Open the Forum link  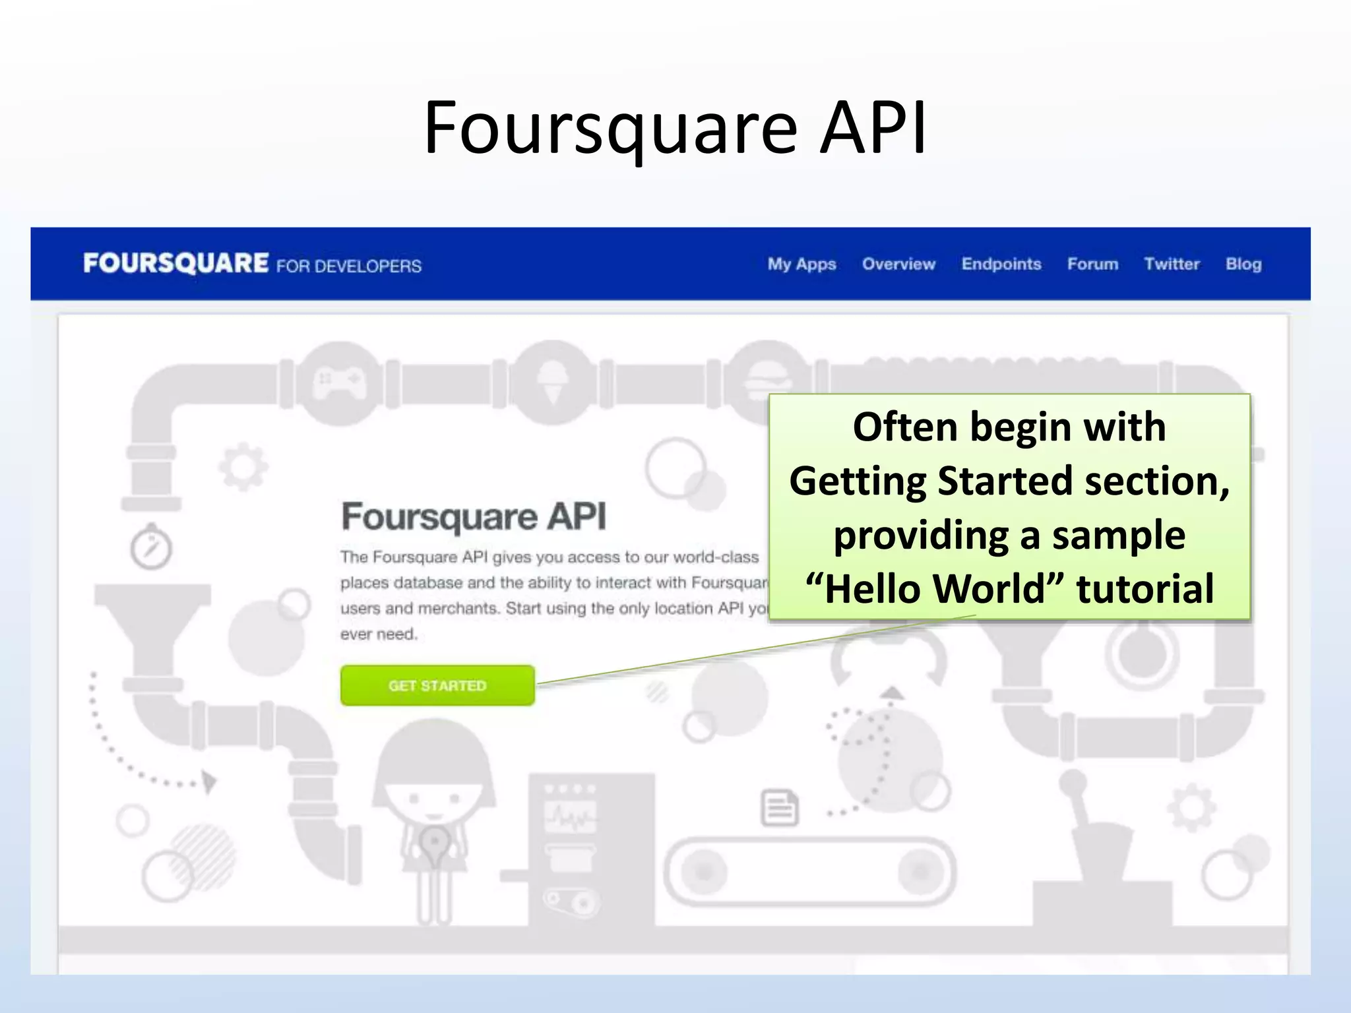pos(1092,264)
